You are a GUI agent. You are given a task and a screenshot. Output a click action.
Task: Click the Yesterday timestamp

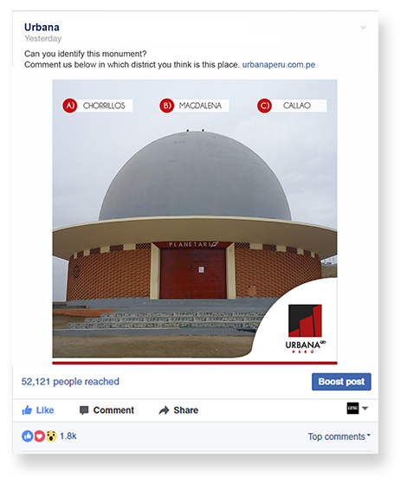click(x=43, y=39)
